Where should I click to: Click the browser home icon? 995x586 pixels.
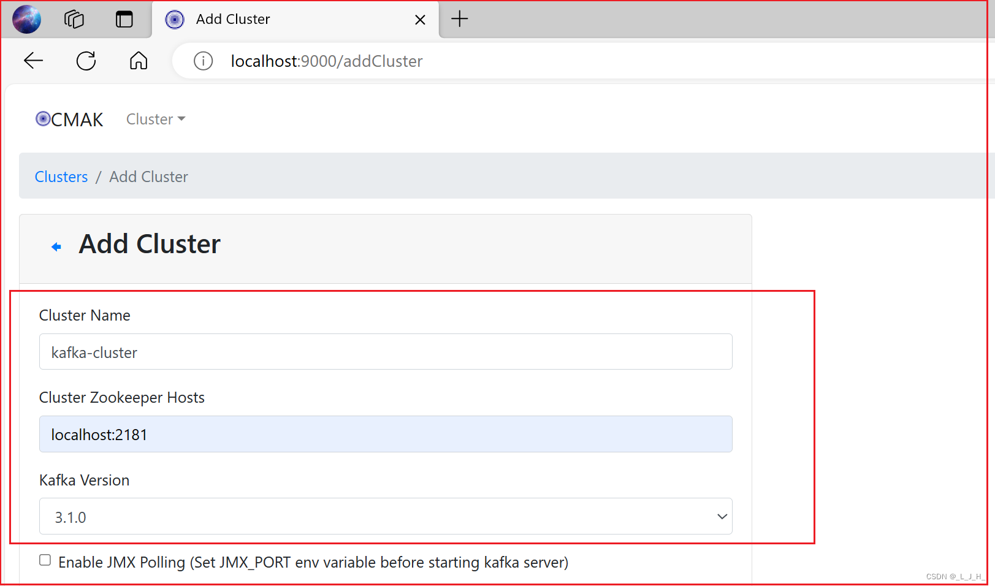[138, 61]
